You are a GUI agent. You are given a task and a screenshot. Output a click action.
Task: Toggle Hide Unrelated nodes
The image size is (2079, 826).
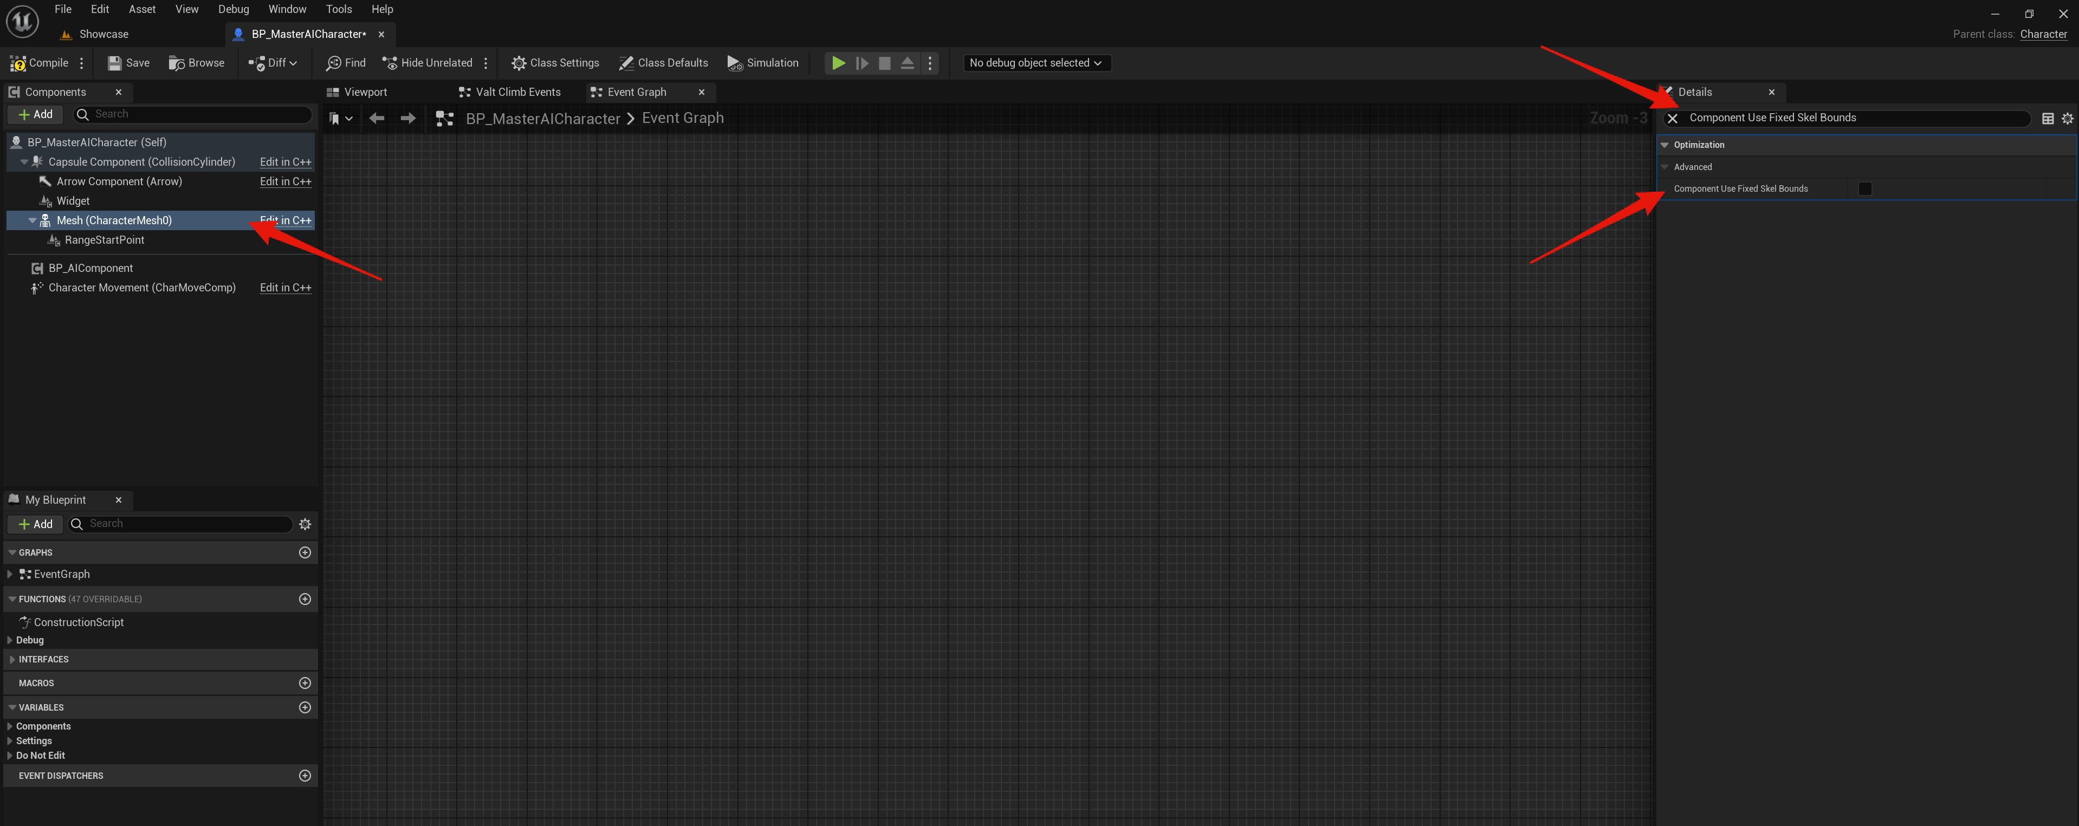click(427, 63)
